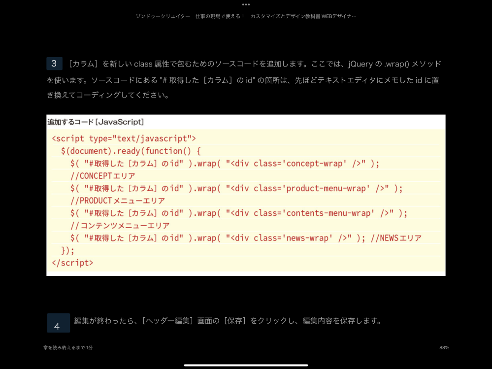Image resolution: width=492 pixels, height=369 pixels.
Task: Click the //コンテンツメニューエリア comment
Action: (120, 226)
